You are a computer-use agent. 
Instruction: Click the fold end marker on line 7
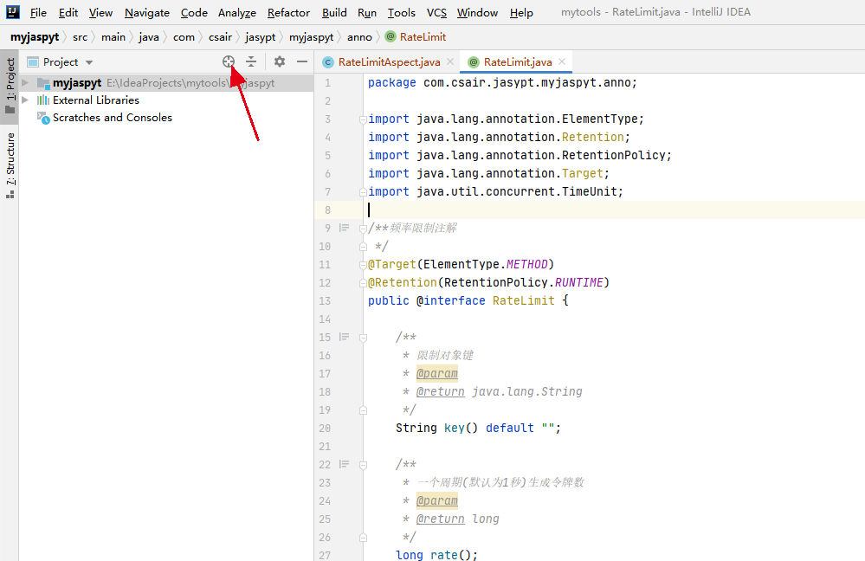(x=363, y=192)
